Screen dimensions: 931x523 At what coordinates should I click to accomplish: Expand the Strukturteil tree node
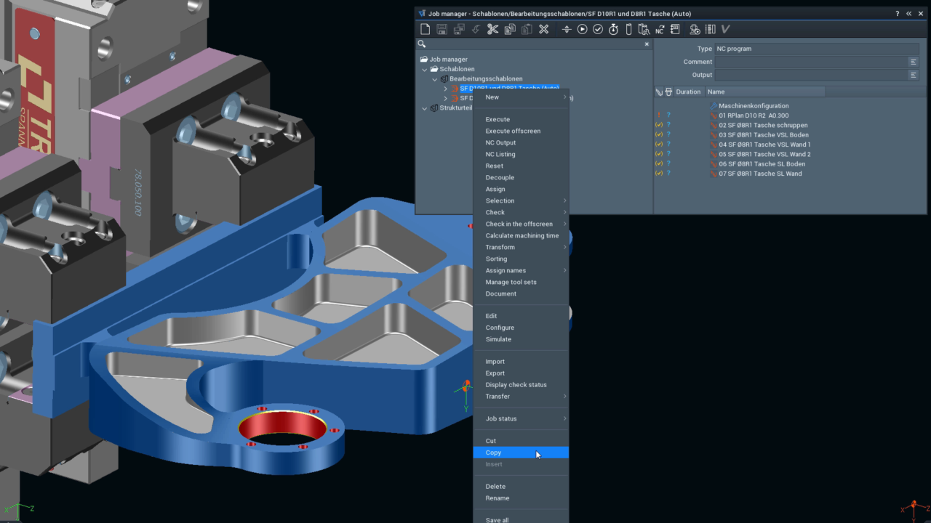[425, 108]
